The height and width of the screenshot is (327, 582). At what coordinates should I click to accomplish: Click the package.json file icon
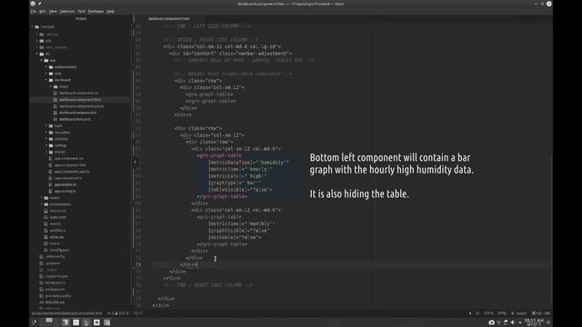point(42,289)
